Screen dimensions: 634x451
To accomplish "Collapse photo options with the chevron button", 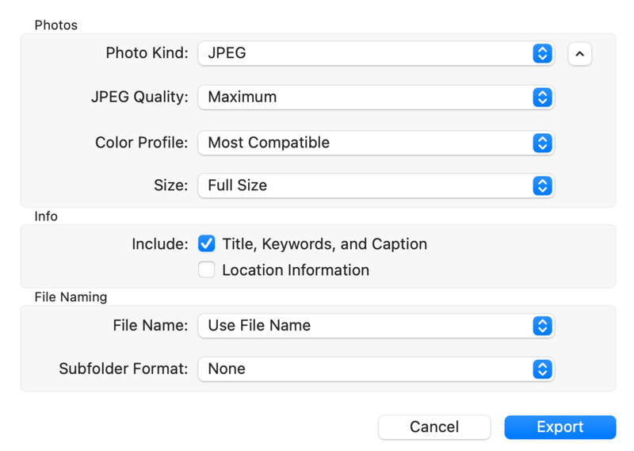I will coord(579,54).
